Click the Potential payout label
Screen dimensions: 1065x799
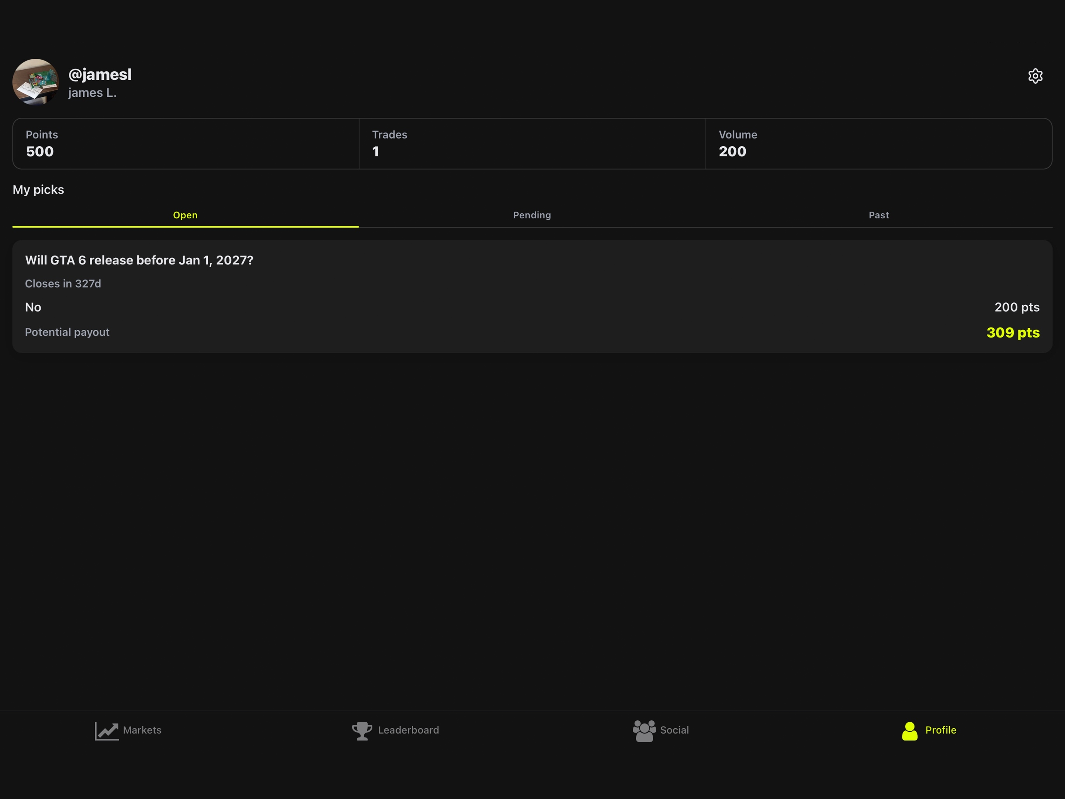67,332
